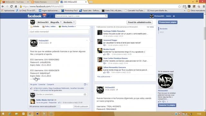Click the Facebook logo in the blue bar

(x=34, y=16)
